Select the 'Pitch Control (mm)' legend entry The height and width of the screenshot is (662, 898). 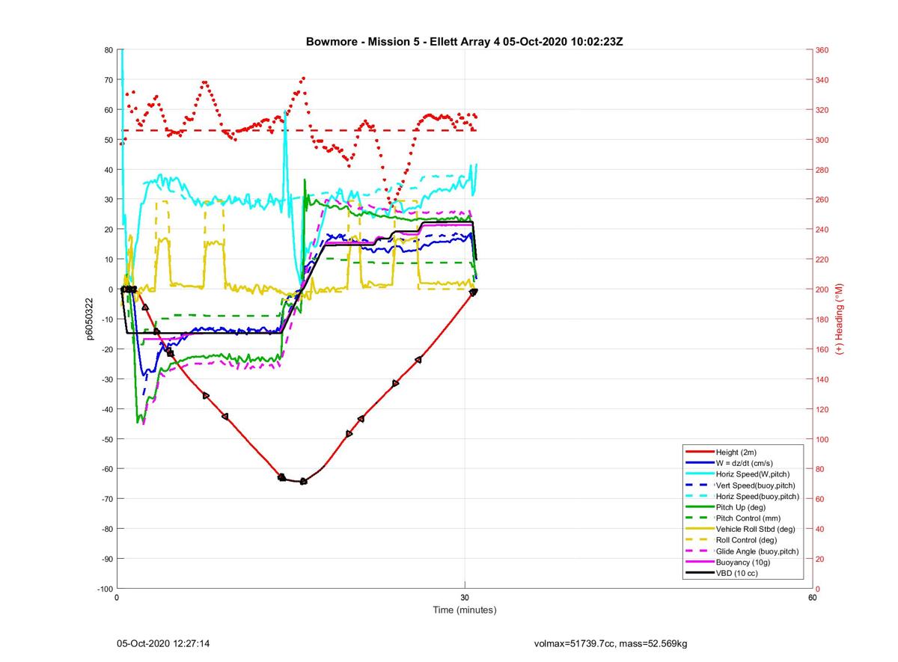[x=749, y=518]
